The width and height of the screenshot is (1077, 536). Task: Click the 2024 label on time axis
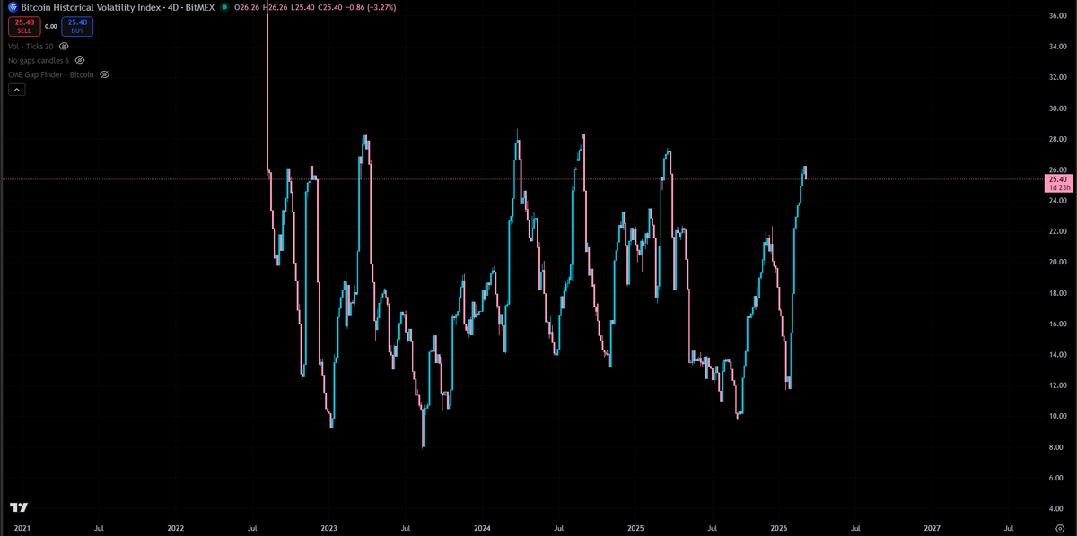[x=481, y=529]
